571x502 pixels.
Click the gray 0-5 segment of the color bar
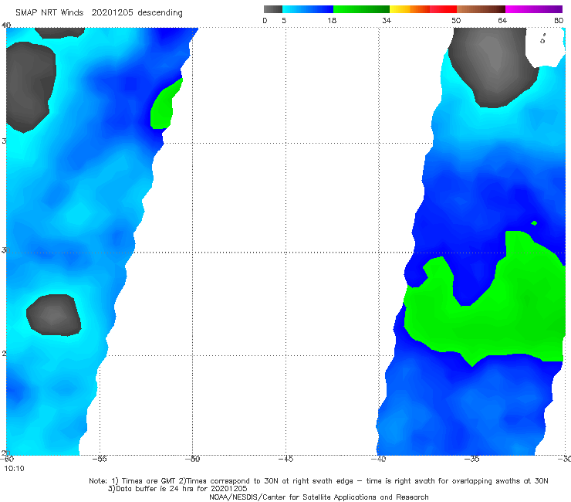tap(272, 9)
